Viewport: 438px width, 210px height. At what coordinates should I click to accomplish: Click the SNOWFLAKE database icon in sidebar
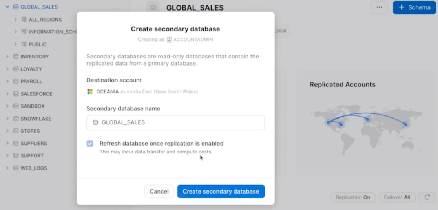pyautogui.click(x=16, y=119)
